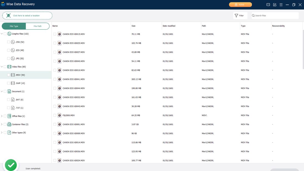Click the Office files category icon

pos(9,116)
